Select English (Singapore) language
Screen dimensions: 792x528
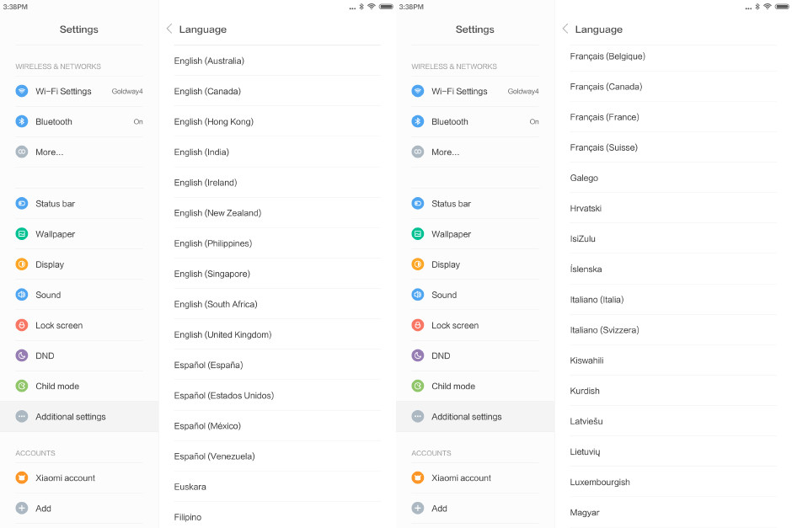click(212, 274)
